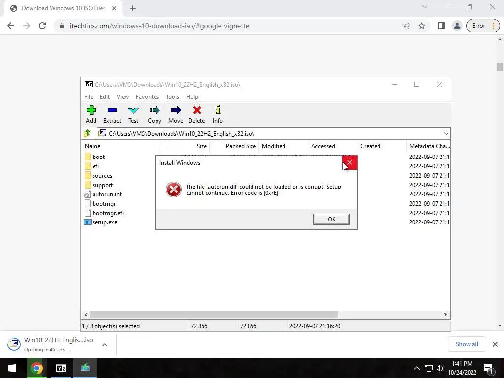Click the Windows setup taskbar icon
This screenshot has height=378, width=504.
point(85,368)
